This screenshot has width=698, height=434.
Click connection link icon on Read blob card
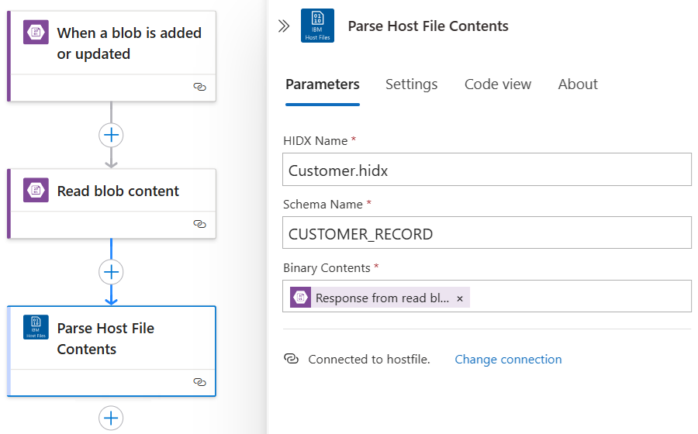tap(199, 224)
